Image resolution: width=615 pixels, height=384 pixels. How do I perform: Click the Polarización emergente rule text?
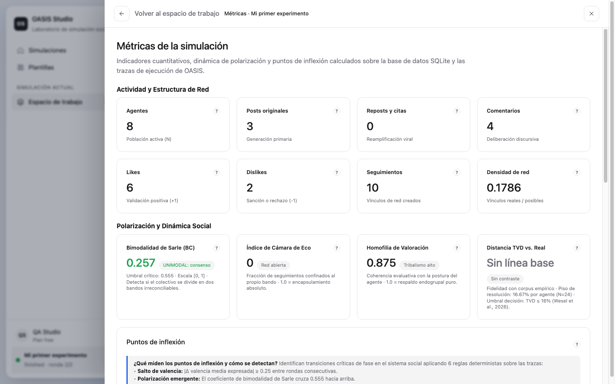pyautogui.click(x=246, y=379)
